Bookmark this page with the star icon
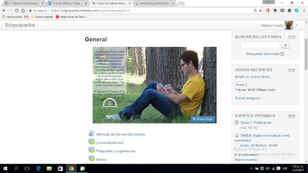Screen dimensions: 308x173 pyautogui.click(x=260, y=11)
